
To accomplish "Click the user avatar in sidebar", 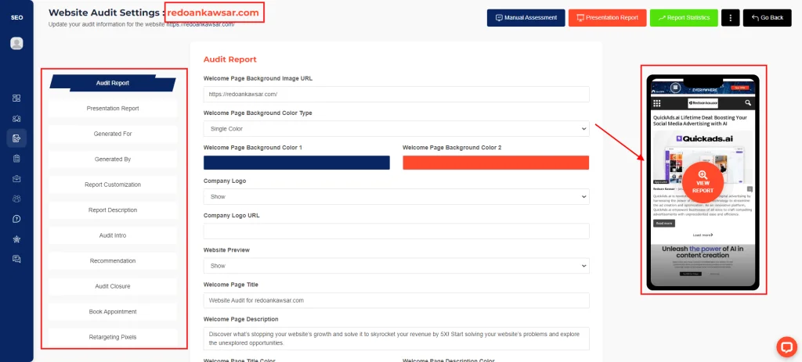I will click(16, 44).
